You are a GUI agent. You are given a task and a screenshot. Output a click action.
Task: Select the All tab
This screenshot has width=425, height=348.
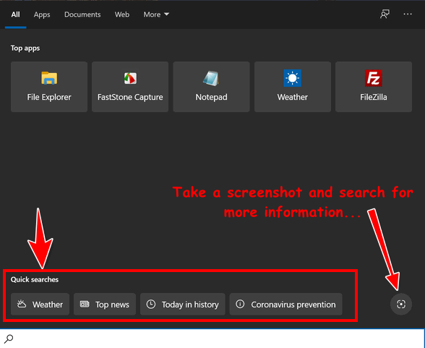pos(15,14)
